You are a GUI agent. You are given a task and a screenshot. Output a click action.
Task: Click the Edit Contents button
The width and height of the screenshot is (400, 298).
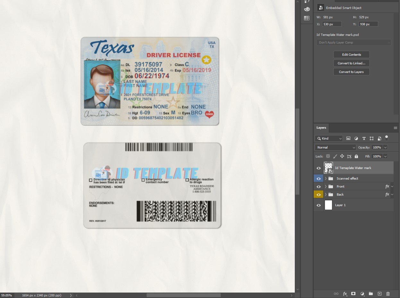click(352, 54)
